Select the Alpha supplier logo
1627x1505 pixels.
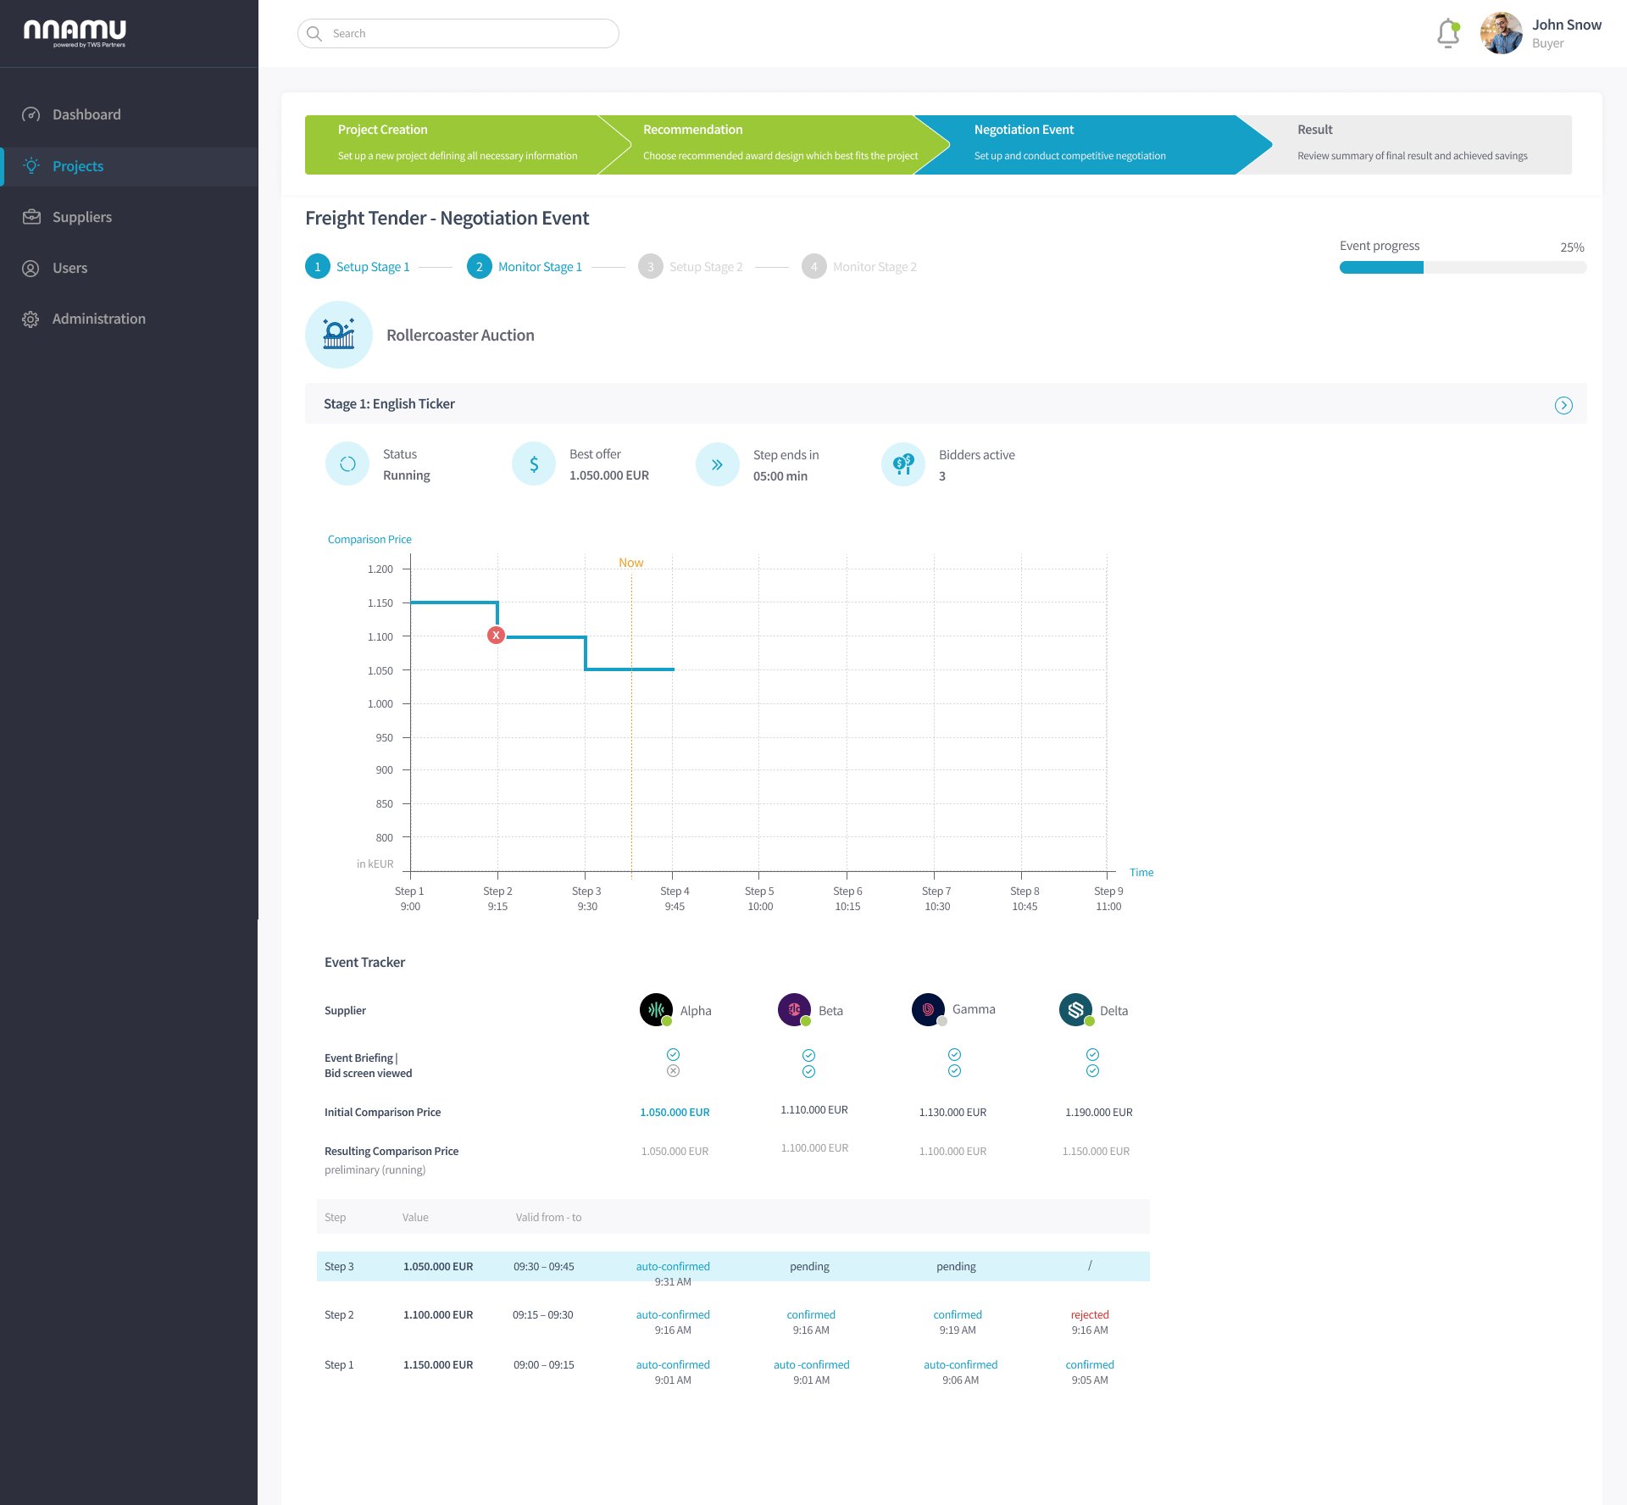click(656, 1010)
